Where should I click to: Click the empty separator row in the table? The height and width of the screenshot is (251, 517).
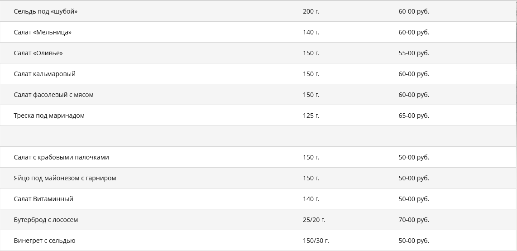(258, 136)
